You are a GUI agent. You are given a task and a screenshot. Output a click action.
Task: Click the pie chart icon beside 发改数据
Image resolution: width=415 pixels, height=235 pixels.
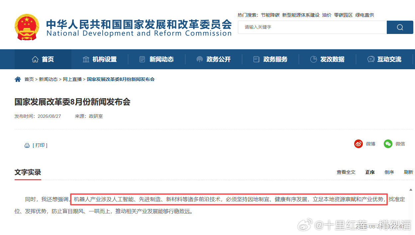(313, 59)
